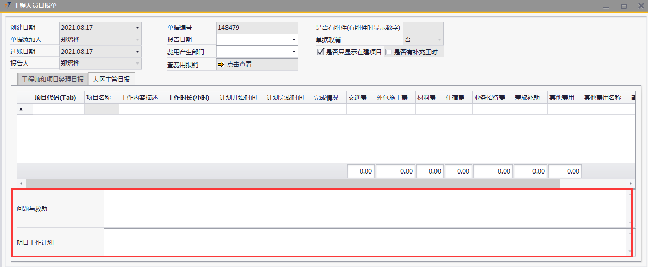Click the horizontal scrollbar left arrow
The height and width of the screenshot is (267, 648).
click(x=21, y=184)
